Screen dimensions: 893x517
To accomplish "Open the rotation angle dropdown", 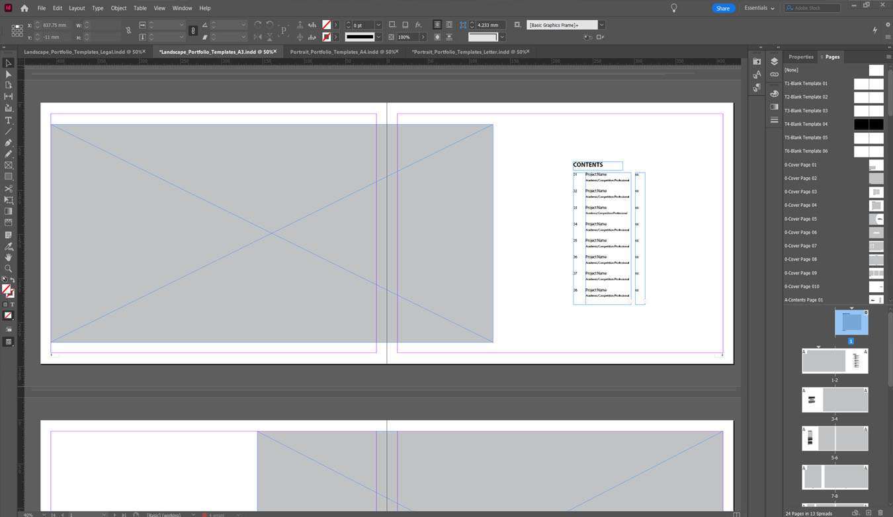I will tap(245, 24).
